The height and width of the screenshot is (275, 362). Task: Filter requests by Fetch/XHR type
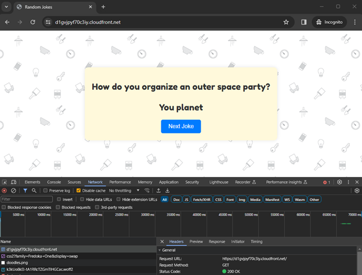[x=202, y=199]
